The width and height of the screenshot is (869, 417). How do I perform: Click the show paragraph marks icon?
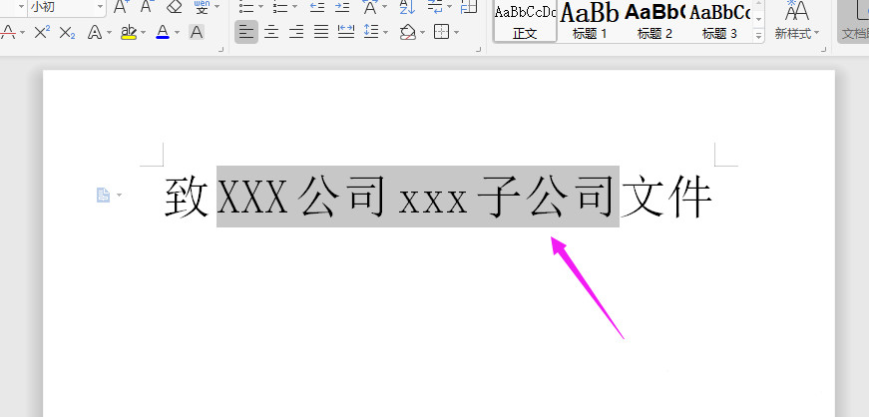click(x=436, y=7)
